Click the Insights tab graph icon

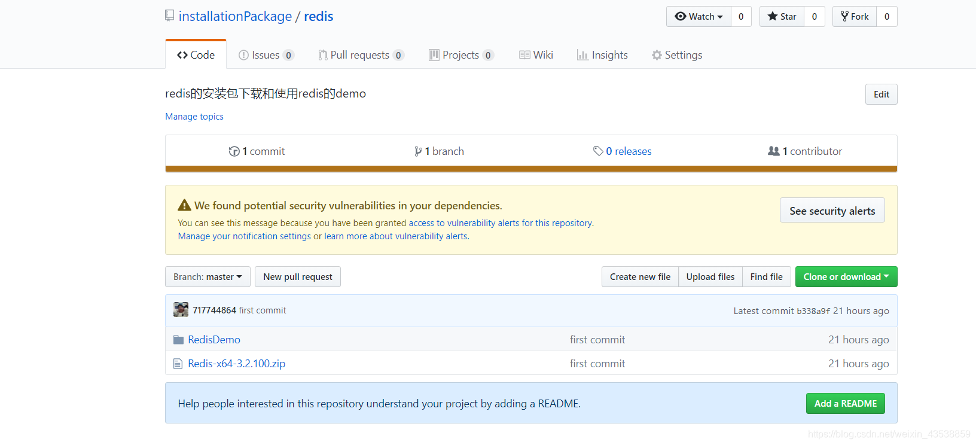(582, 55)
